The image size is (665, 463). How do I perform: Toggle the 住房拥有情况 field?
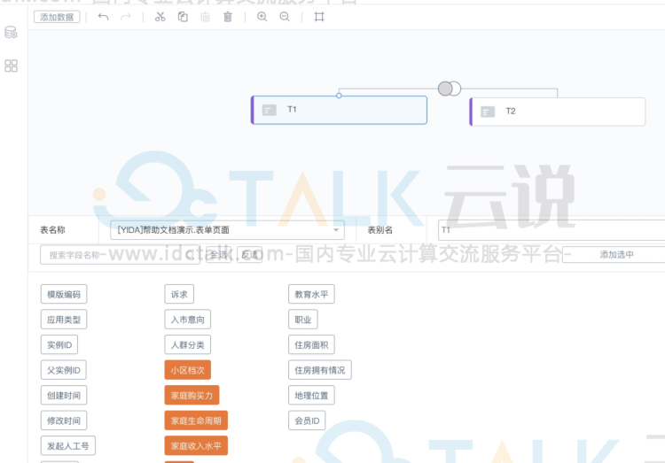tap(320, 370)
